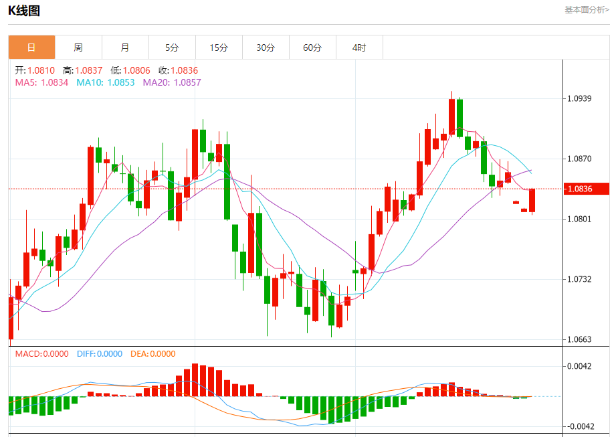The height and width of the screenshot is (437, 614).
Task: Click the K线图 heading
Action: tap(24, 11)
